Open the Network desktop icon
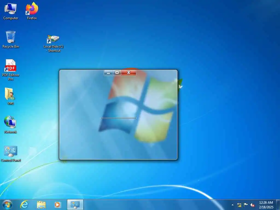This screenshot has width=280, height=210. [11, 125]
